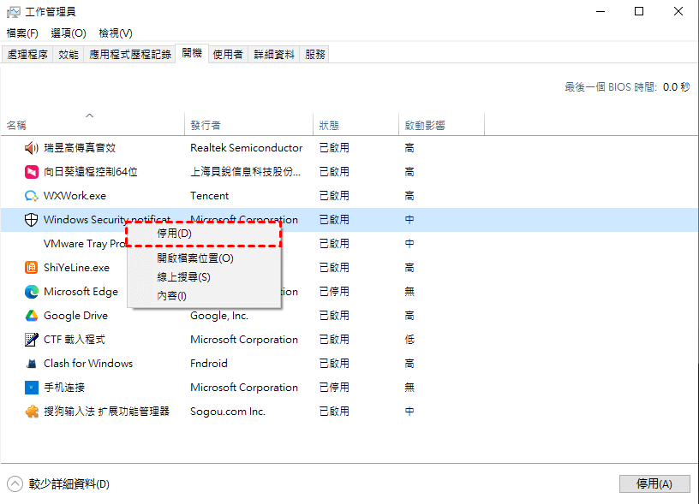Select the CTF 載入程式 entry name

[x=75, y=340]
